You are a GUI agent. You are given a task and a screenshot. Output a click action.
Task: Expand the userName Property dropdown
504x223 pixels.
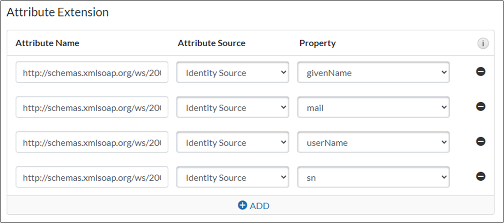point(373,143)
